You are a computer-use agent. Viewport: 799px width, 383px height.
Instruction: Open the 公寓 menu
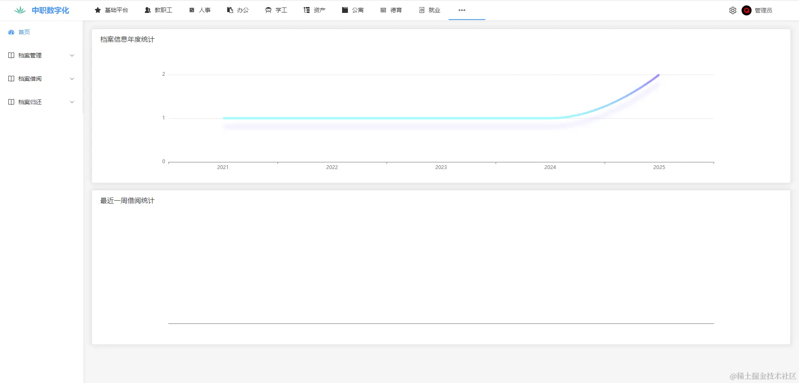click(x=353, y=10)
